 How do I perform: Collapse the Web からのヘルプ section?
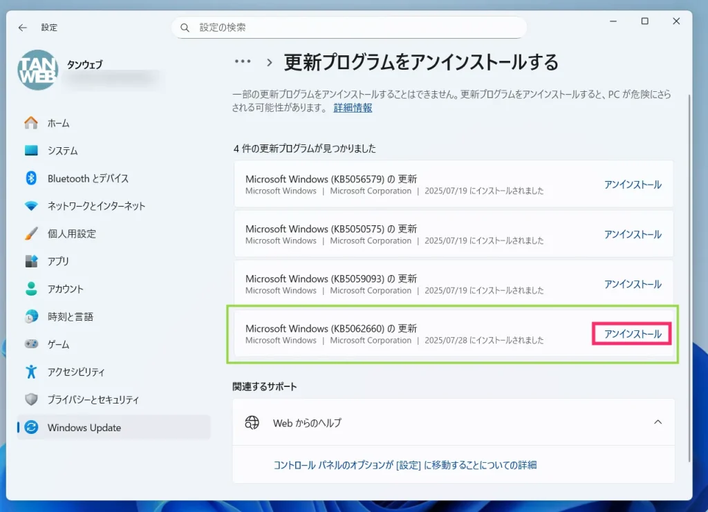(658, 422)
